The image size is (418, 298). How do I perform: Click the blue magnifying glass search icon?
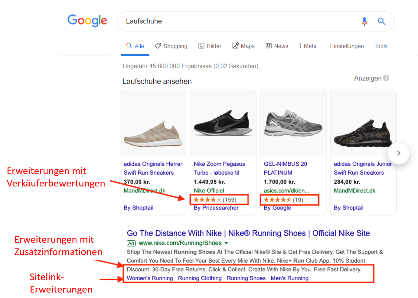point(381,21)
